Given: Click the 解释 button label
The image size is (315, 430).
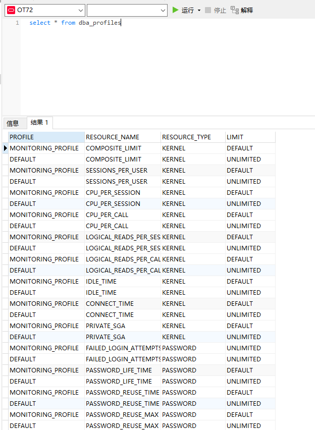Looking at the screenshot, I should point(247,11).
